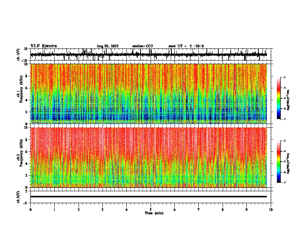Click time axis tick label "4"

(127, 210)
